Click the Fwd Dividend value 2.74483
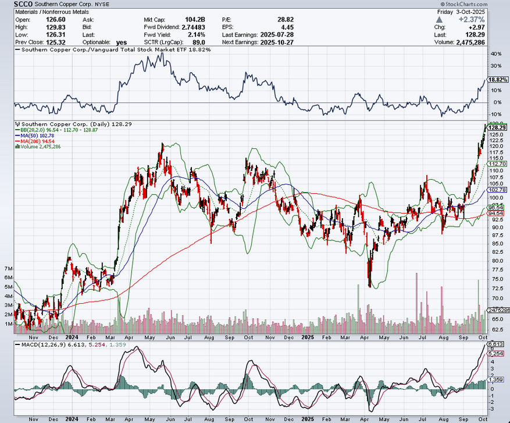The width and height of the screenshot is (510, 423). click(x=194, y=27)
